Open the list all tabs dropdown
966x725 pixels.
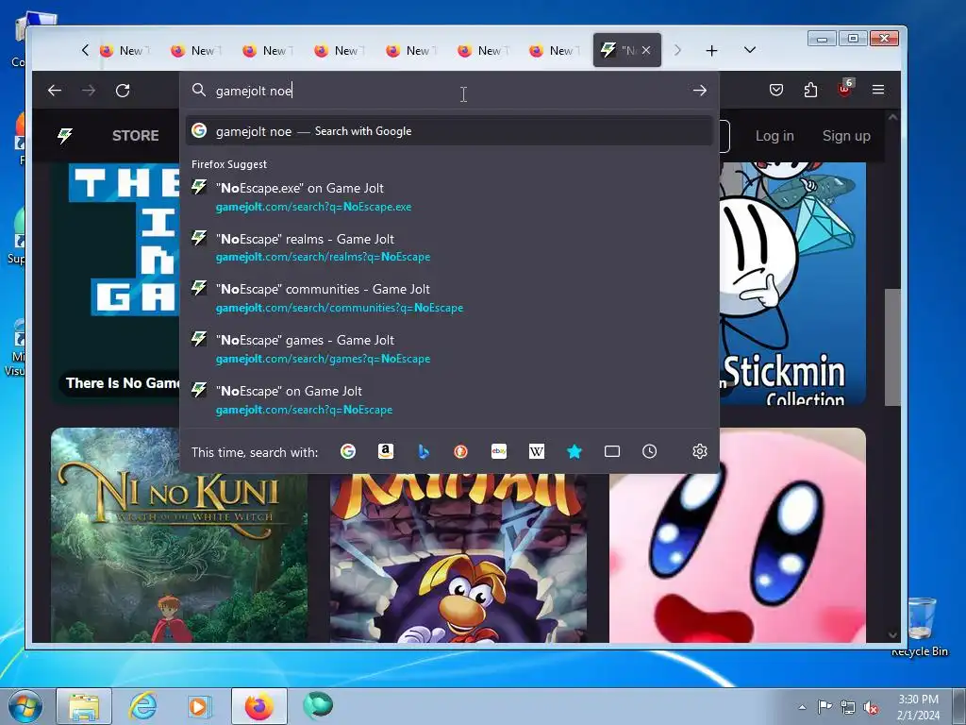(750, 50)
